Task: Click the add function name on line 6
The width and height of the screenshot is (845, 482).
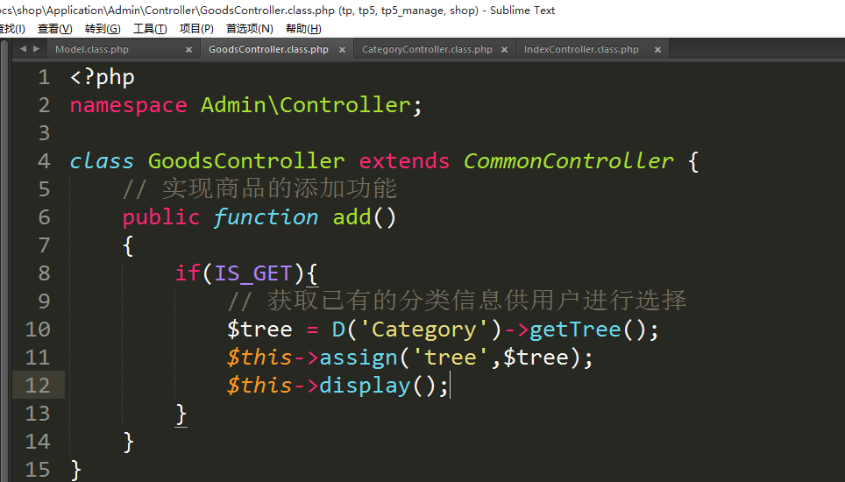Action: (x=352, y=217)
